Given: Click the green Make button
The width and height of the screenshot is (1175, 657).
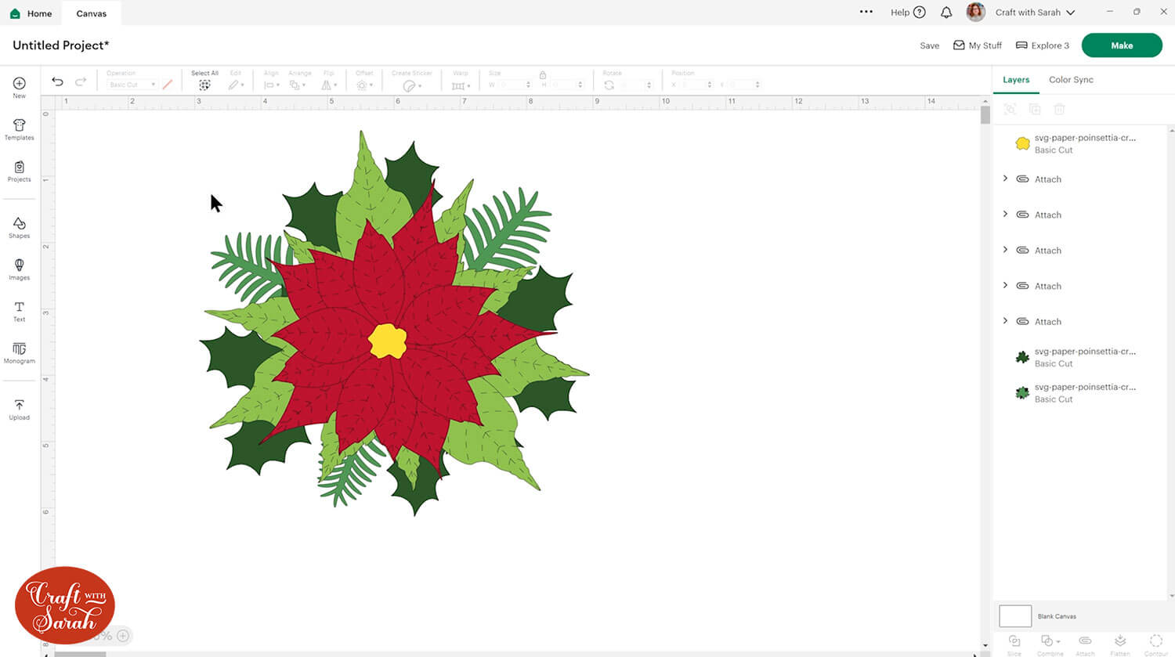Looking at the screenshot, I should (x=1121, y=45).
